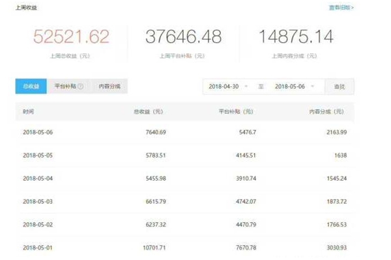Click content share value 2163.99

click(337, 133)
